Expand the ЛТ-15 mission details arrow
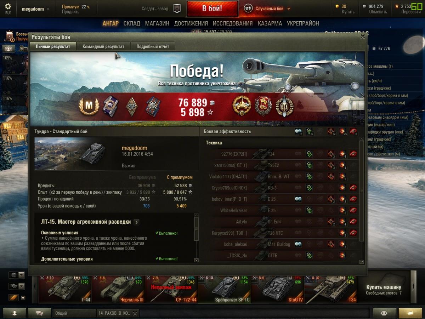This screenshot has width=425, height=319. click(x=136, y=222)
